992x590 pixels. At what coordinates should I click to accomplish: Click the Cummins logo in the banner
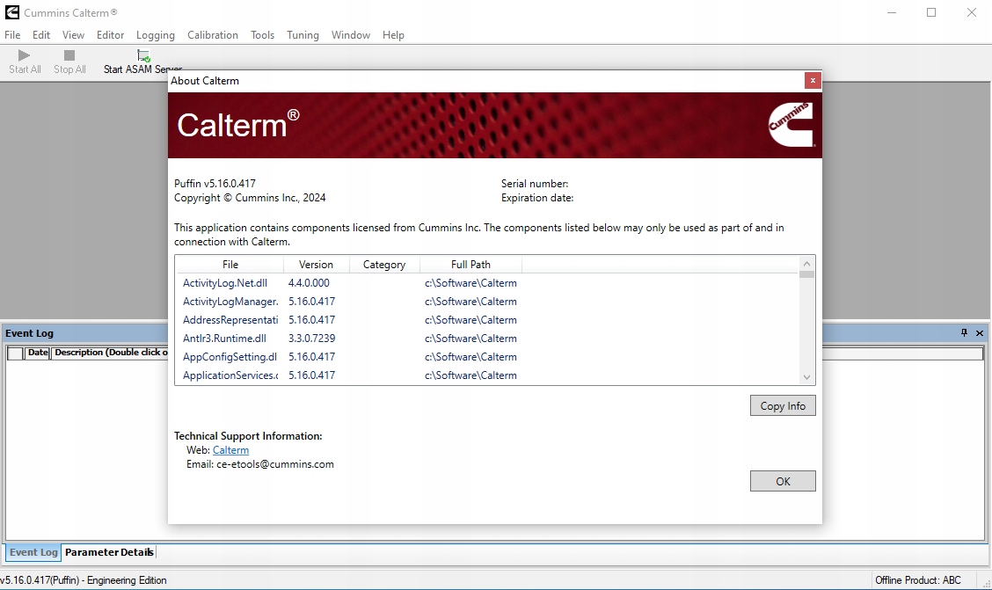point(791,125)
